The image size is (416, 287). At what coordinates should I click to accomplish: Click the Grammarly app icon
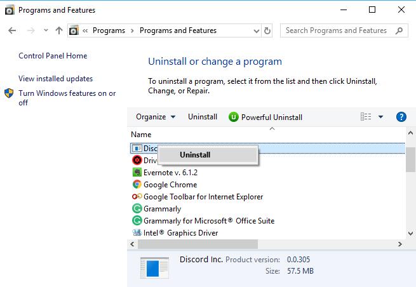click(137, 208)
